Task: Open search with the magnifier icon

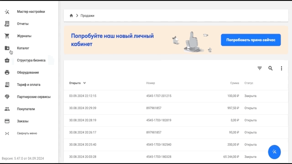Action: click(270, 68)
